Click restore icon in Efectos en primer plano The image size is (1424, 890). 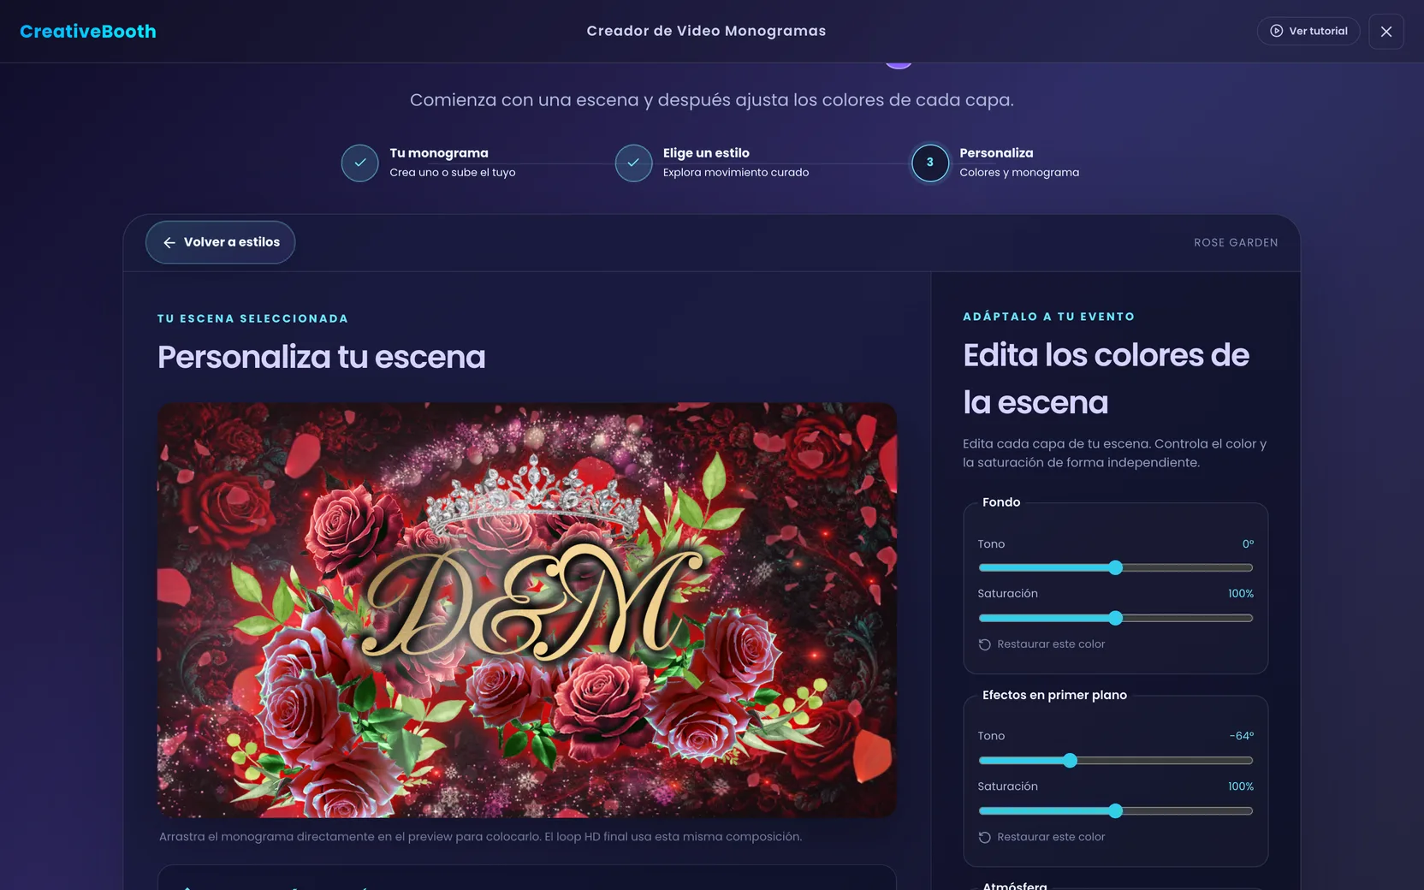point(984,837)
